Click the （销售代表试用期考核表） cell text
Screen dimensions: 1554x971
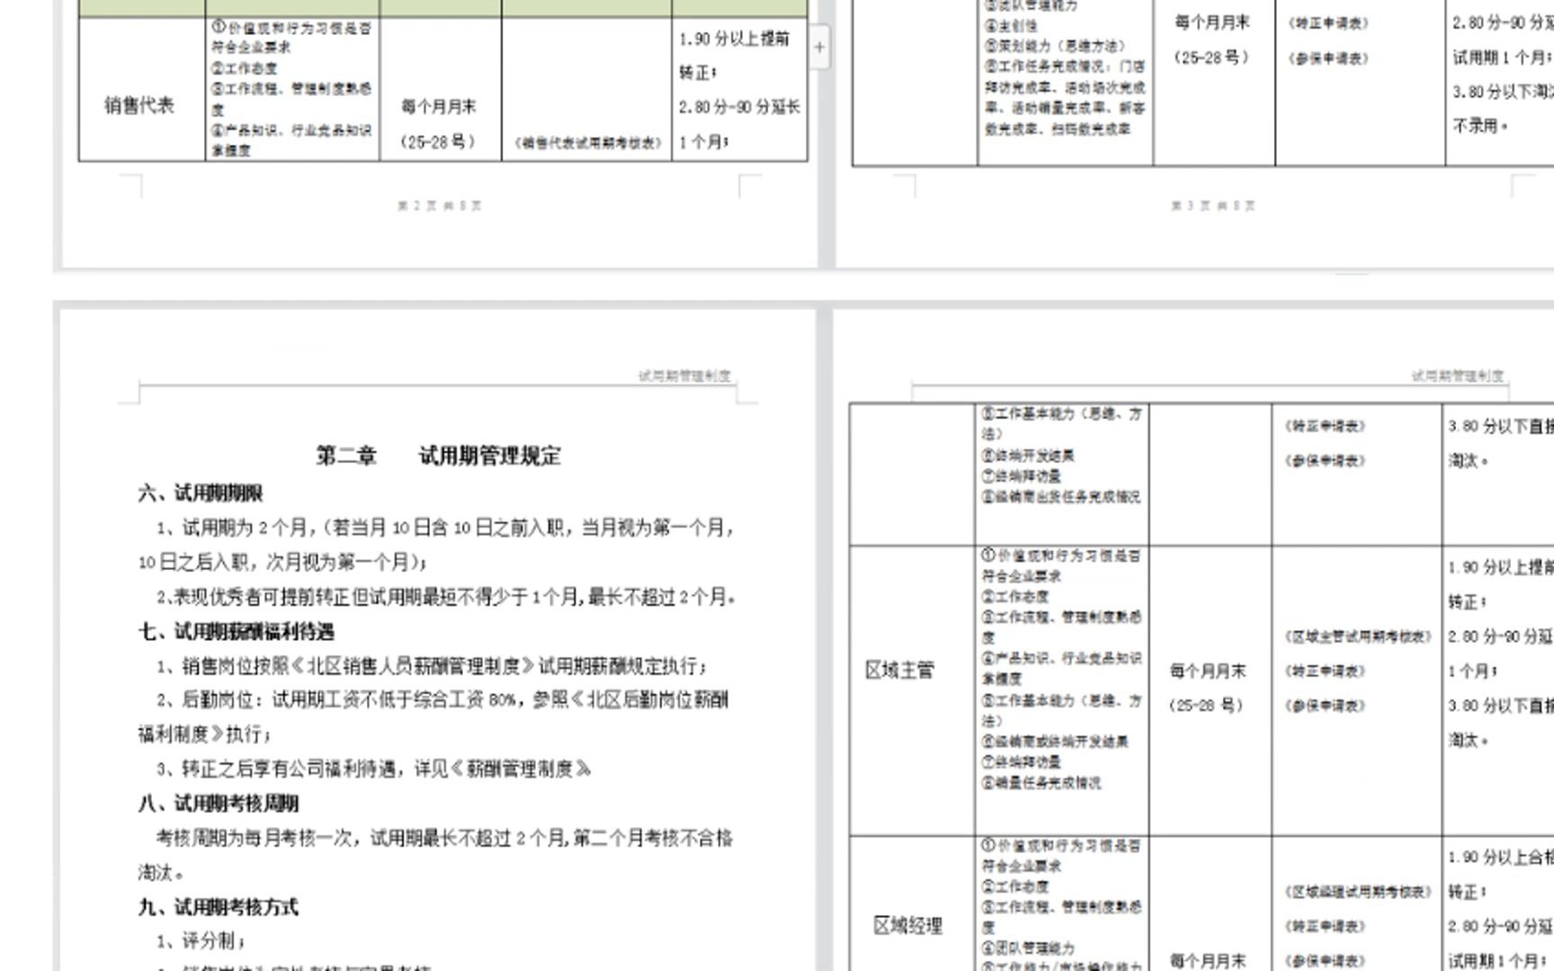coord(587,143)
